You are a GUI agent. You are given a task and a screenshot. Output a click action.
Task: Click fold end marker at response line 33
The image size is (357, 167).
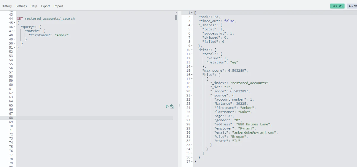pyautogui.click(x=192, y=145)
